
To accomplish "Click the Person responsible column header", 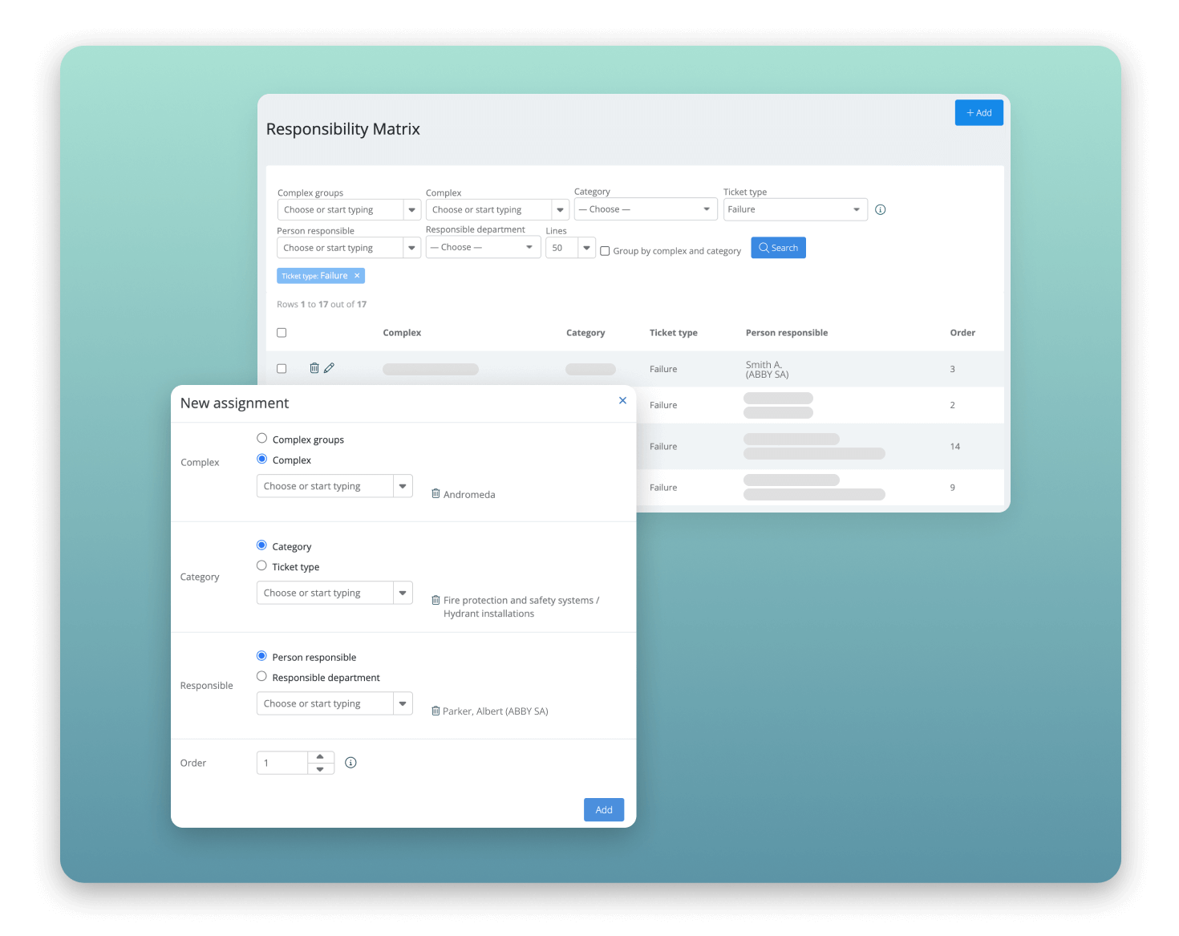I will 786,333.
